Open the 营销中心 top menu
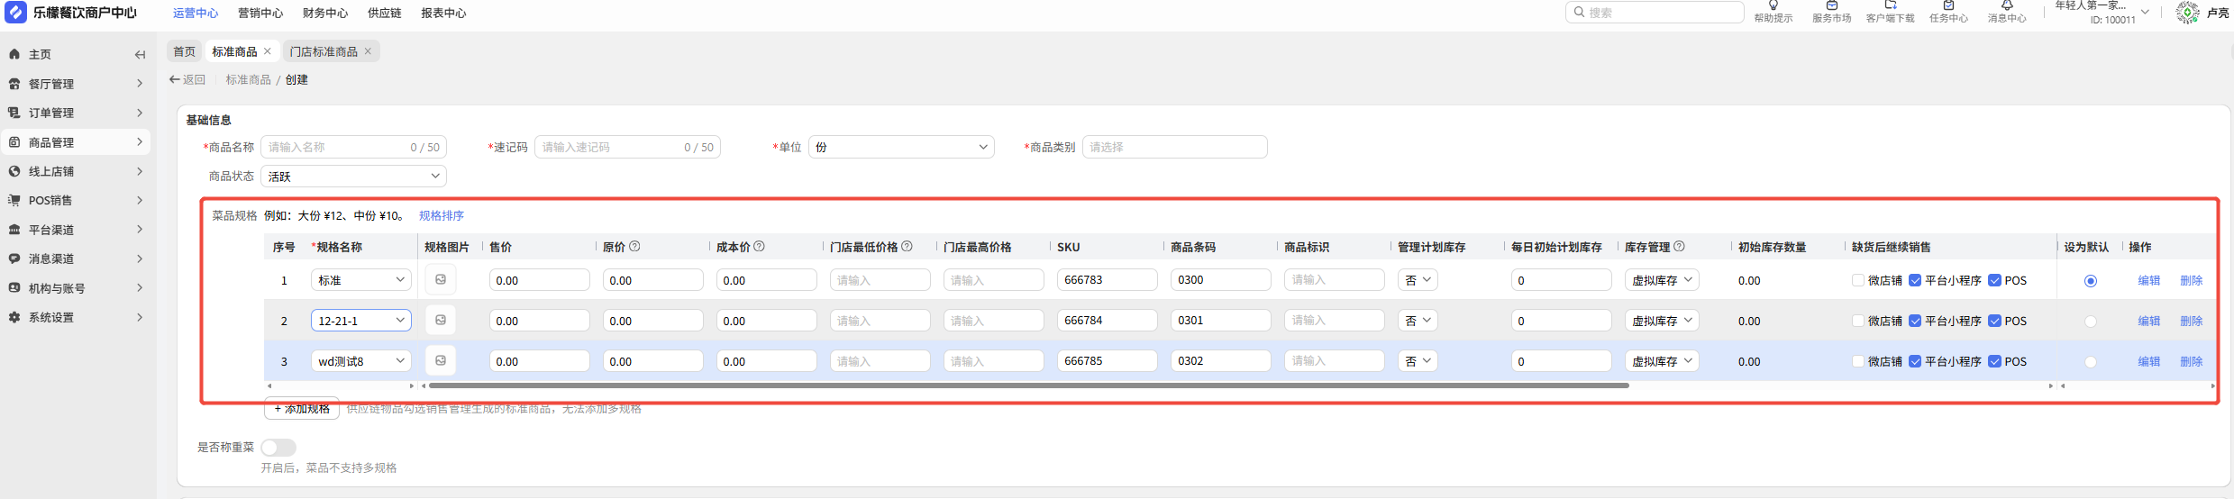 (260, 13)
